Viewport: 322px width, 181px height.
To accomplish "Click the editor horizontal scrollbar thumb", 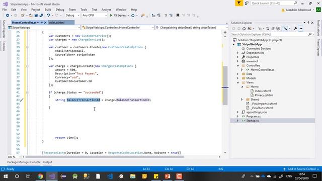I will [x=104, y=157].
